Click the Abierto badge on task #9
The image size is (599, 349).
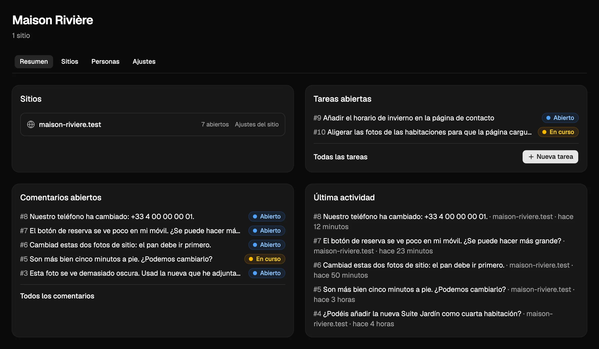560,118
